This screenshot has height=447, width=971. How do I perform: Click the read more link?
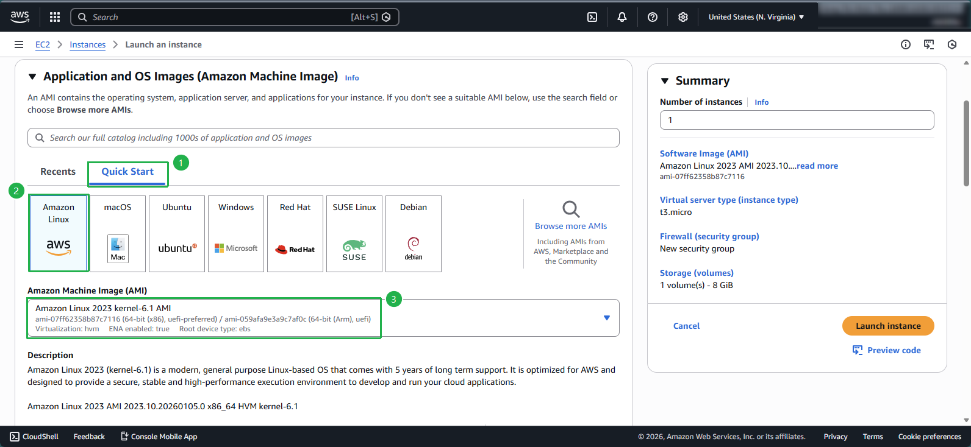(x=817, y=166)
